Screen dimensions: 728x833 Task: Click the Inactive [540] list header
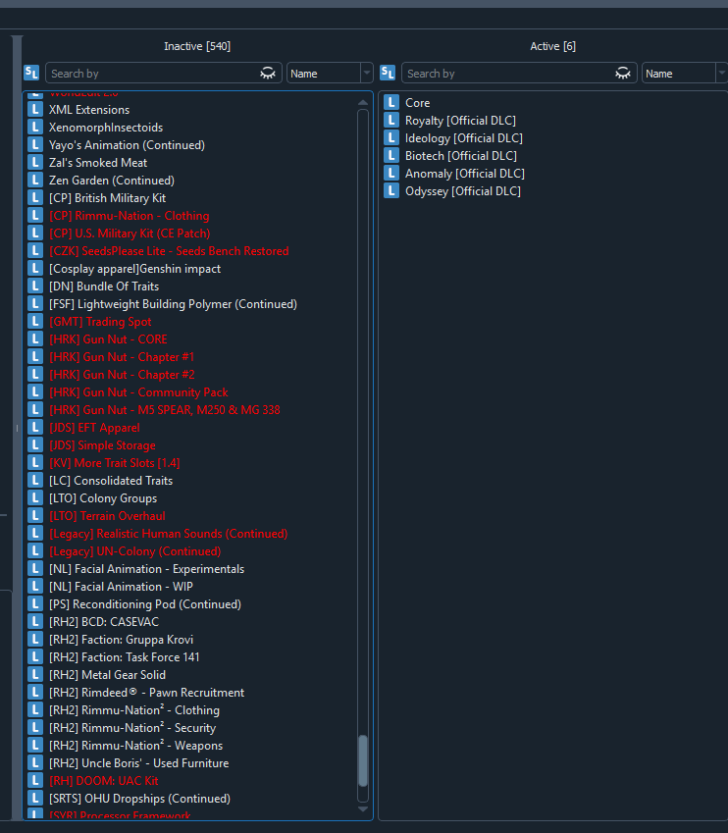tap(197, 46)
